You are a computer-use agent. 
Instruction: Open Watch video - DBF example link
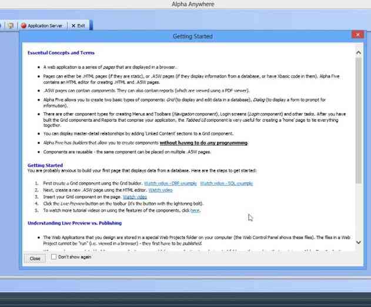click(171, 183)
